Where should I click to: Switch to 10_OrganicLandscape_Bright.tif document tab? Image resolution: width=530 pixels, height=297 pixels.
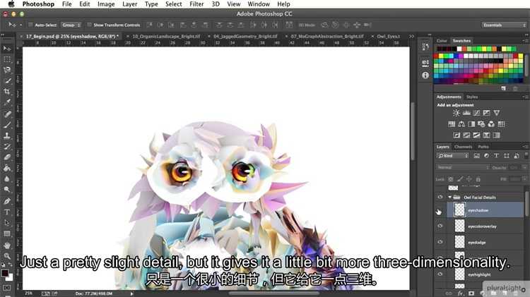coord(166,36)
